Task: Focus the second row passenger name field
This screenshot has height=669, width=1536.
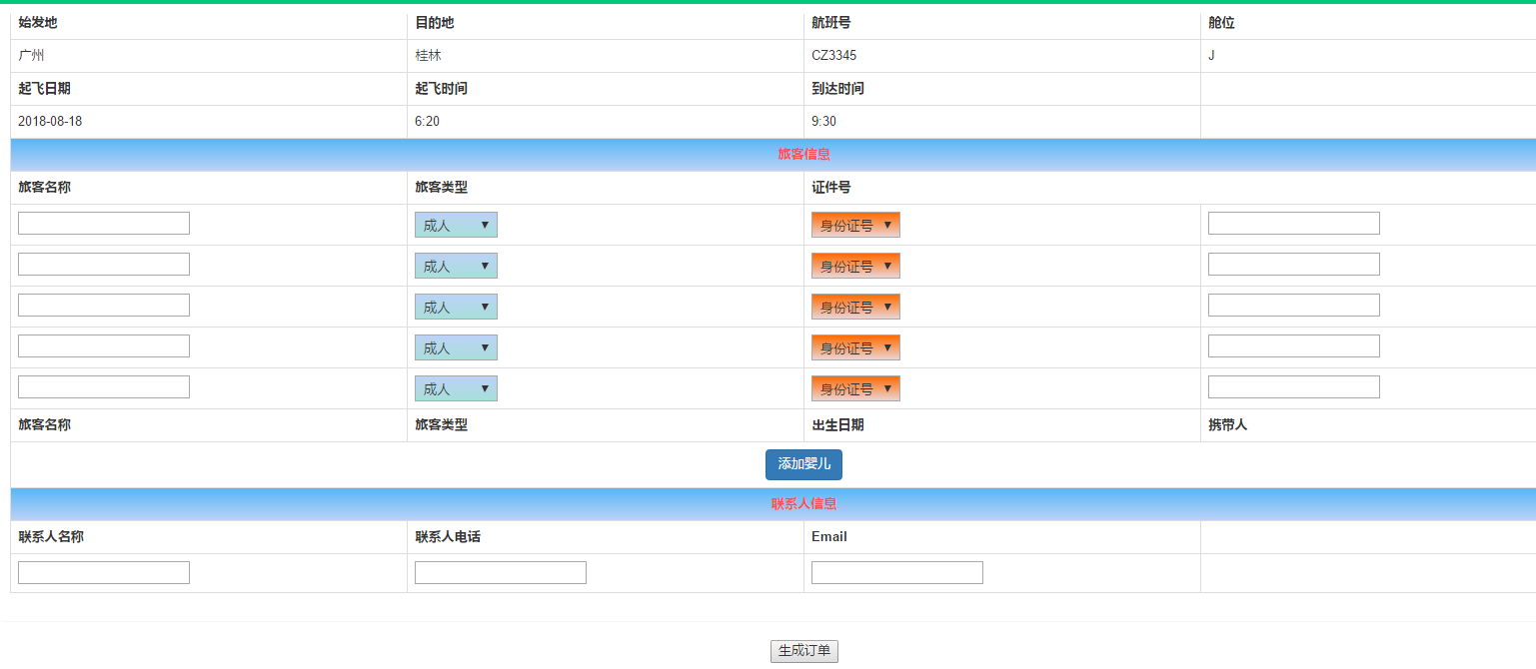Action: (104, 264)
